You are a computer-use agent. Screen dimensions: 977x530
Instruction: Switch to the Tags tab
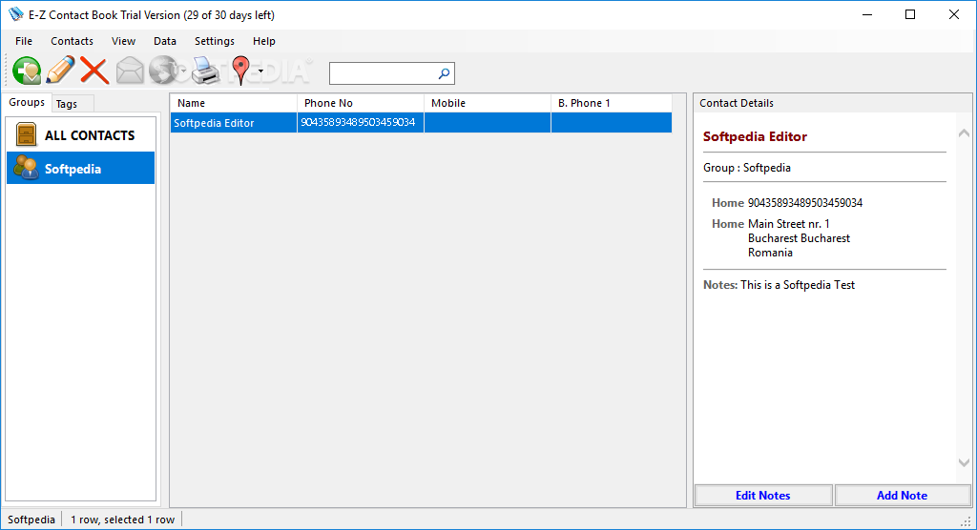coord(67,104)
